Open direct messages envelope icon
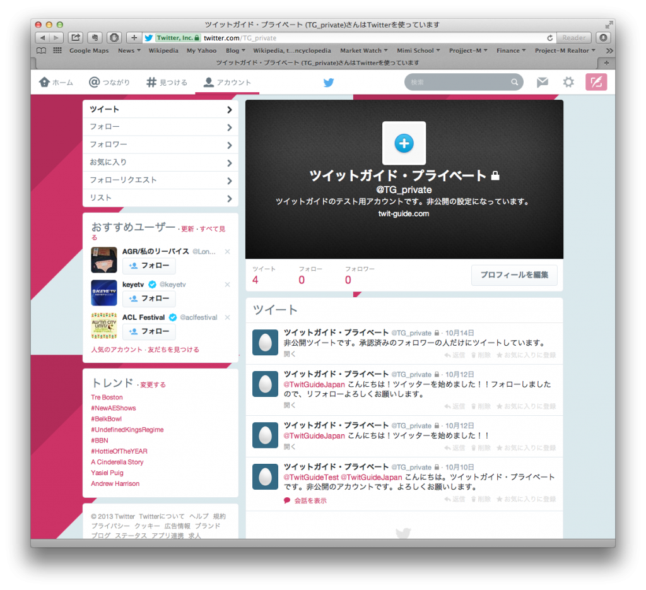The width and height of the screenshot is (646, 590). (x=542, y=82)
